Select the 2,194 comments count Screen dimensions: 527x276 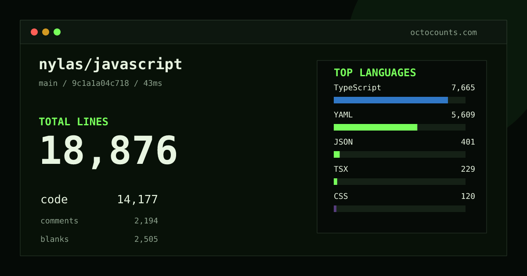click(x=146, y=221)
